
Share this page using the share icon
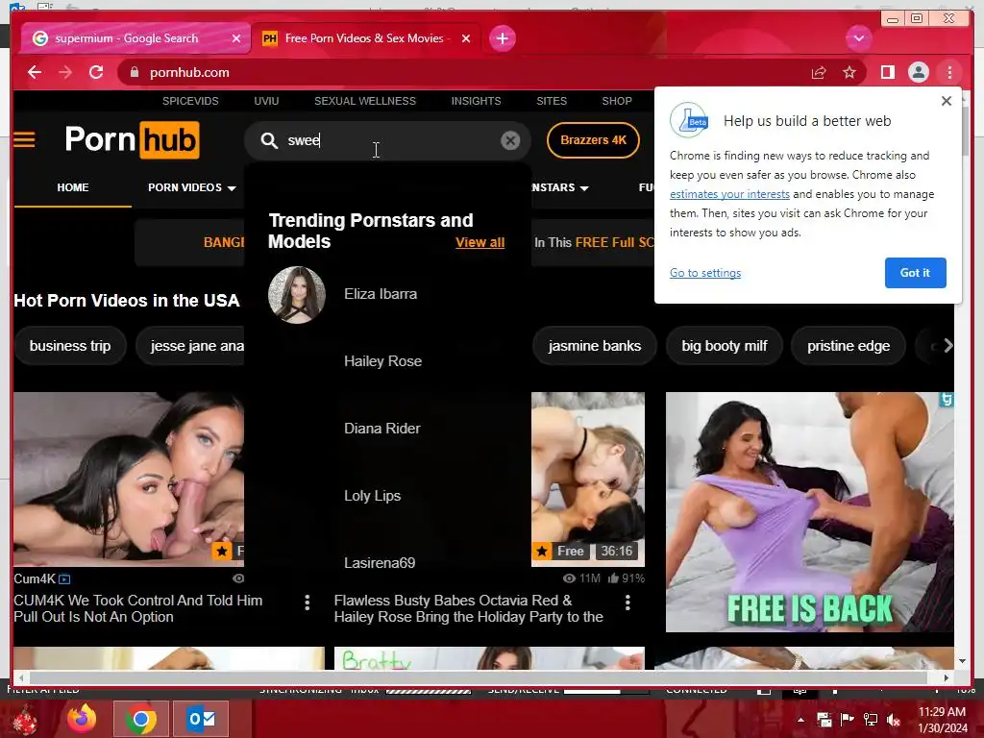click(x=819, y=73)
